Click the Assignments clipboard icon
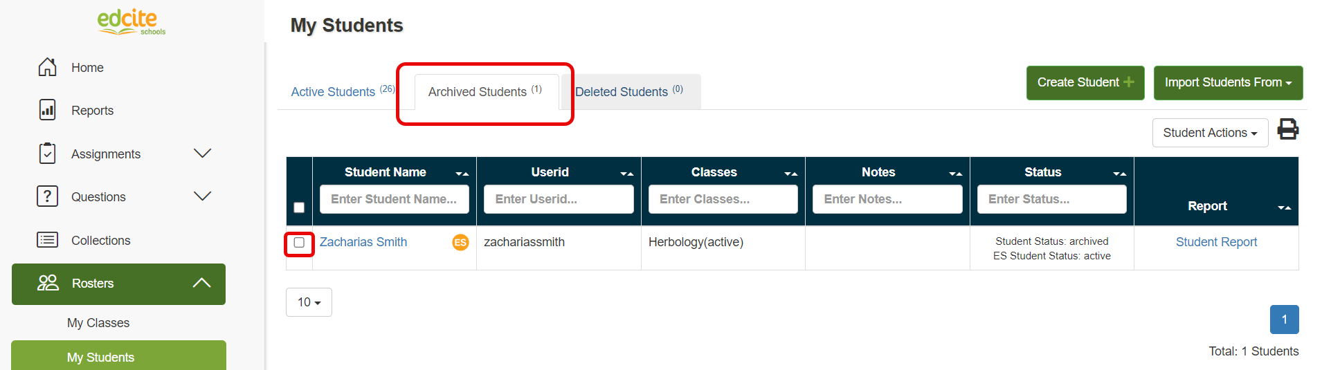 47,154
